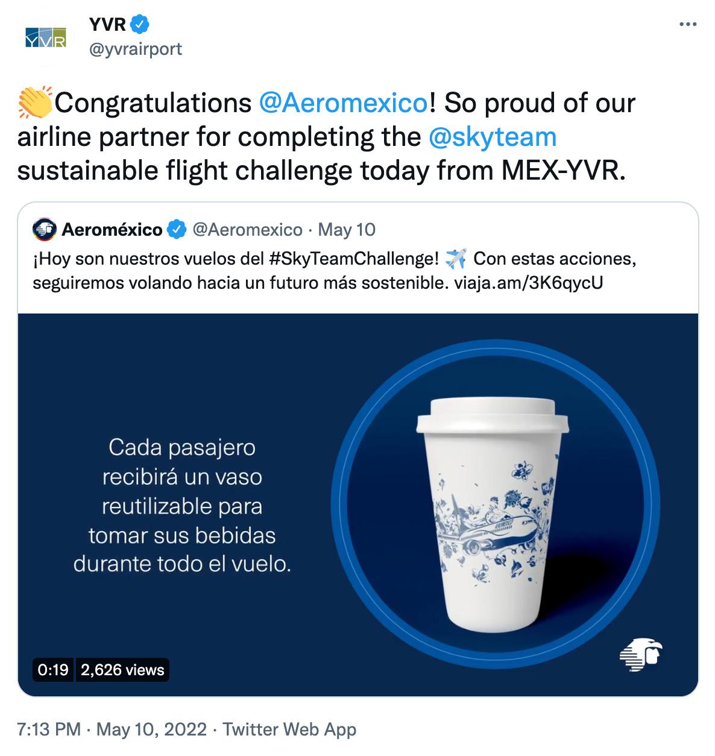Open the @Aeromexico mention link
The height and width of the screenshot is (756, 715).
click(x=343, y=103)
